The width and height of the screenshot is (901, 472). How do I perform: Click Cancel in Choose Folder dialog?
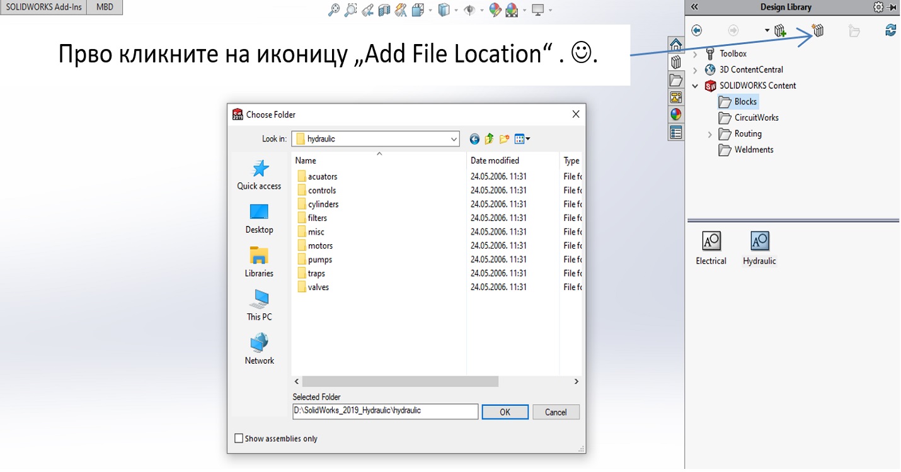(556, 412)
